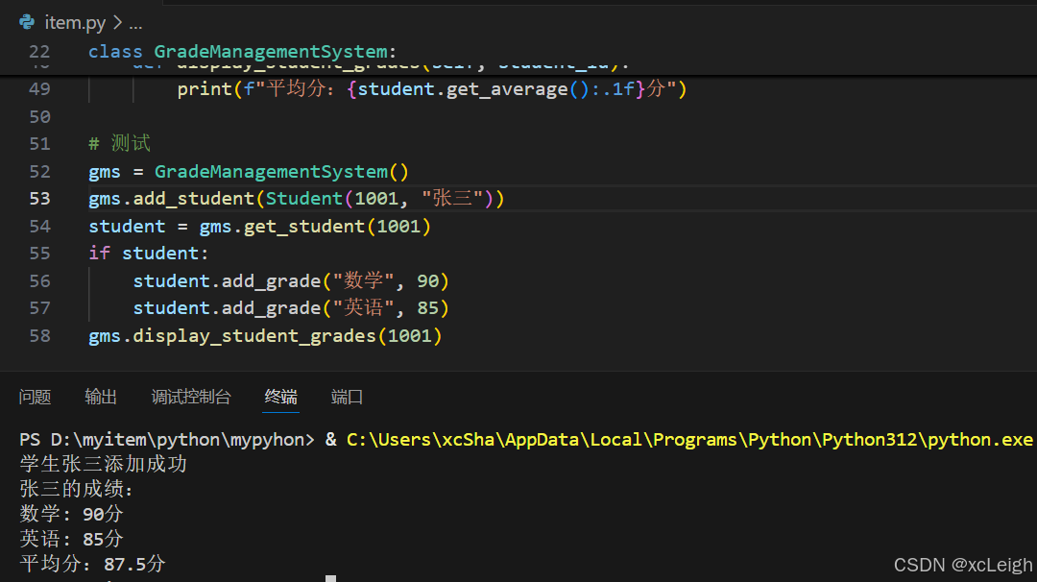Click terminal output '平均分: 87.5分'

(92, 564)
